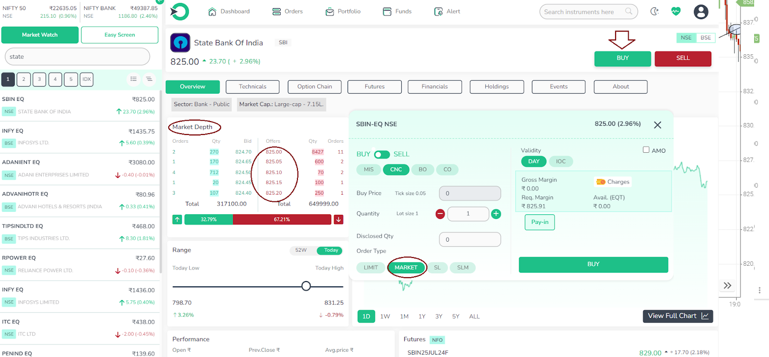Screen dimensions: 769x357
Task: Select the 52W range option
Action: (x=301, y=250)
